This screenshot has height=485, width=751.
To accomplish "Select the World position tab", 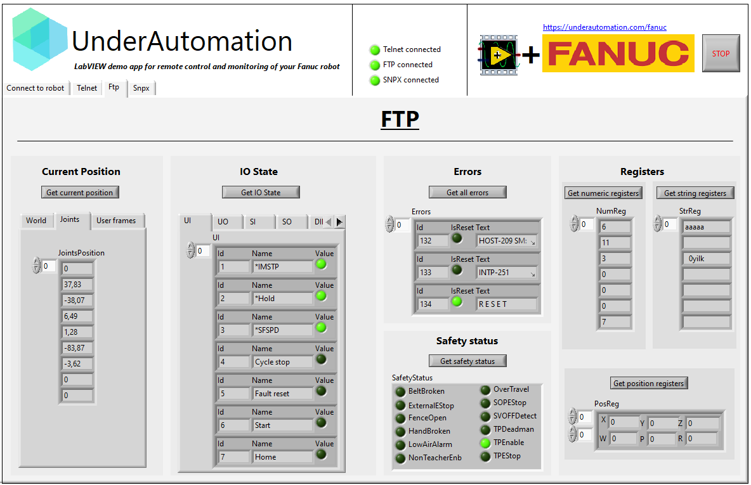I will [x=36, y=220].
